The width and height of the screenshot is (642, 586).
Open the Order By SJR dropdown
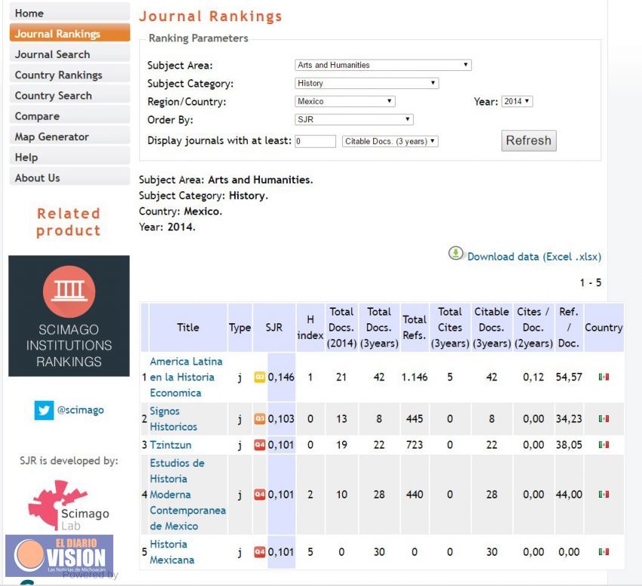(353, 119)
